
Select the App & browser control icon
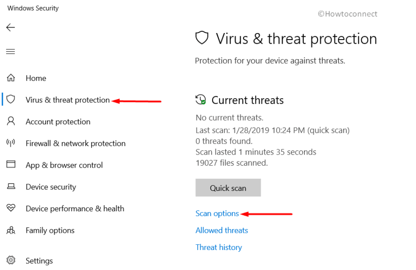click(x=10, y=165)
